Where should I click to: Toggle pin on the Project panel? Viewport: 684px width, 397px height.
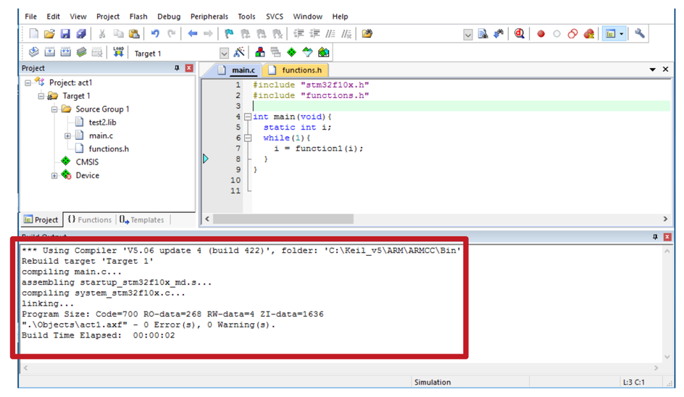point(177,68)
